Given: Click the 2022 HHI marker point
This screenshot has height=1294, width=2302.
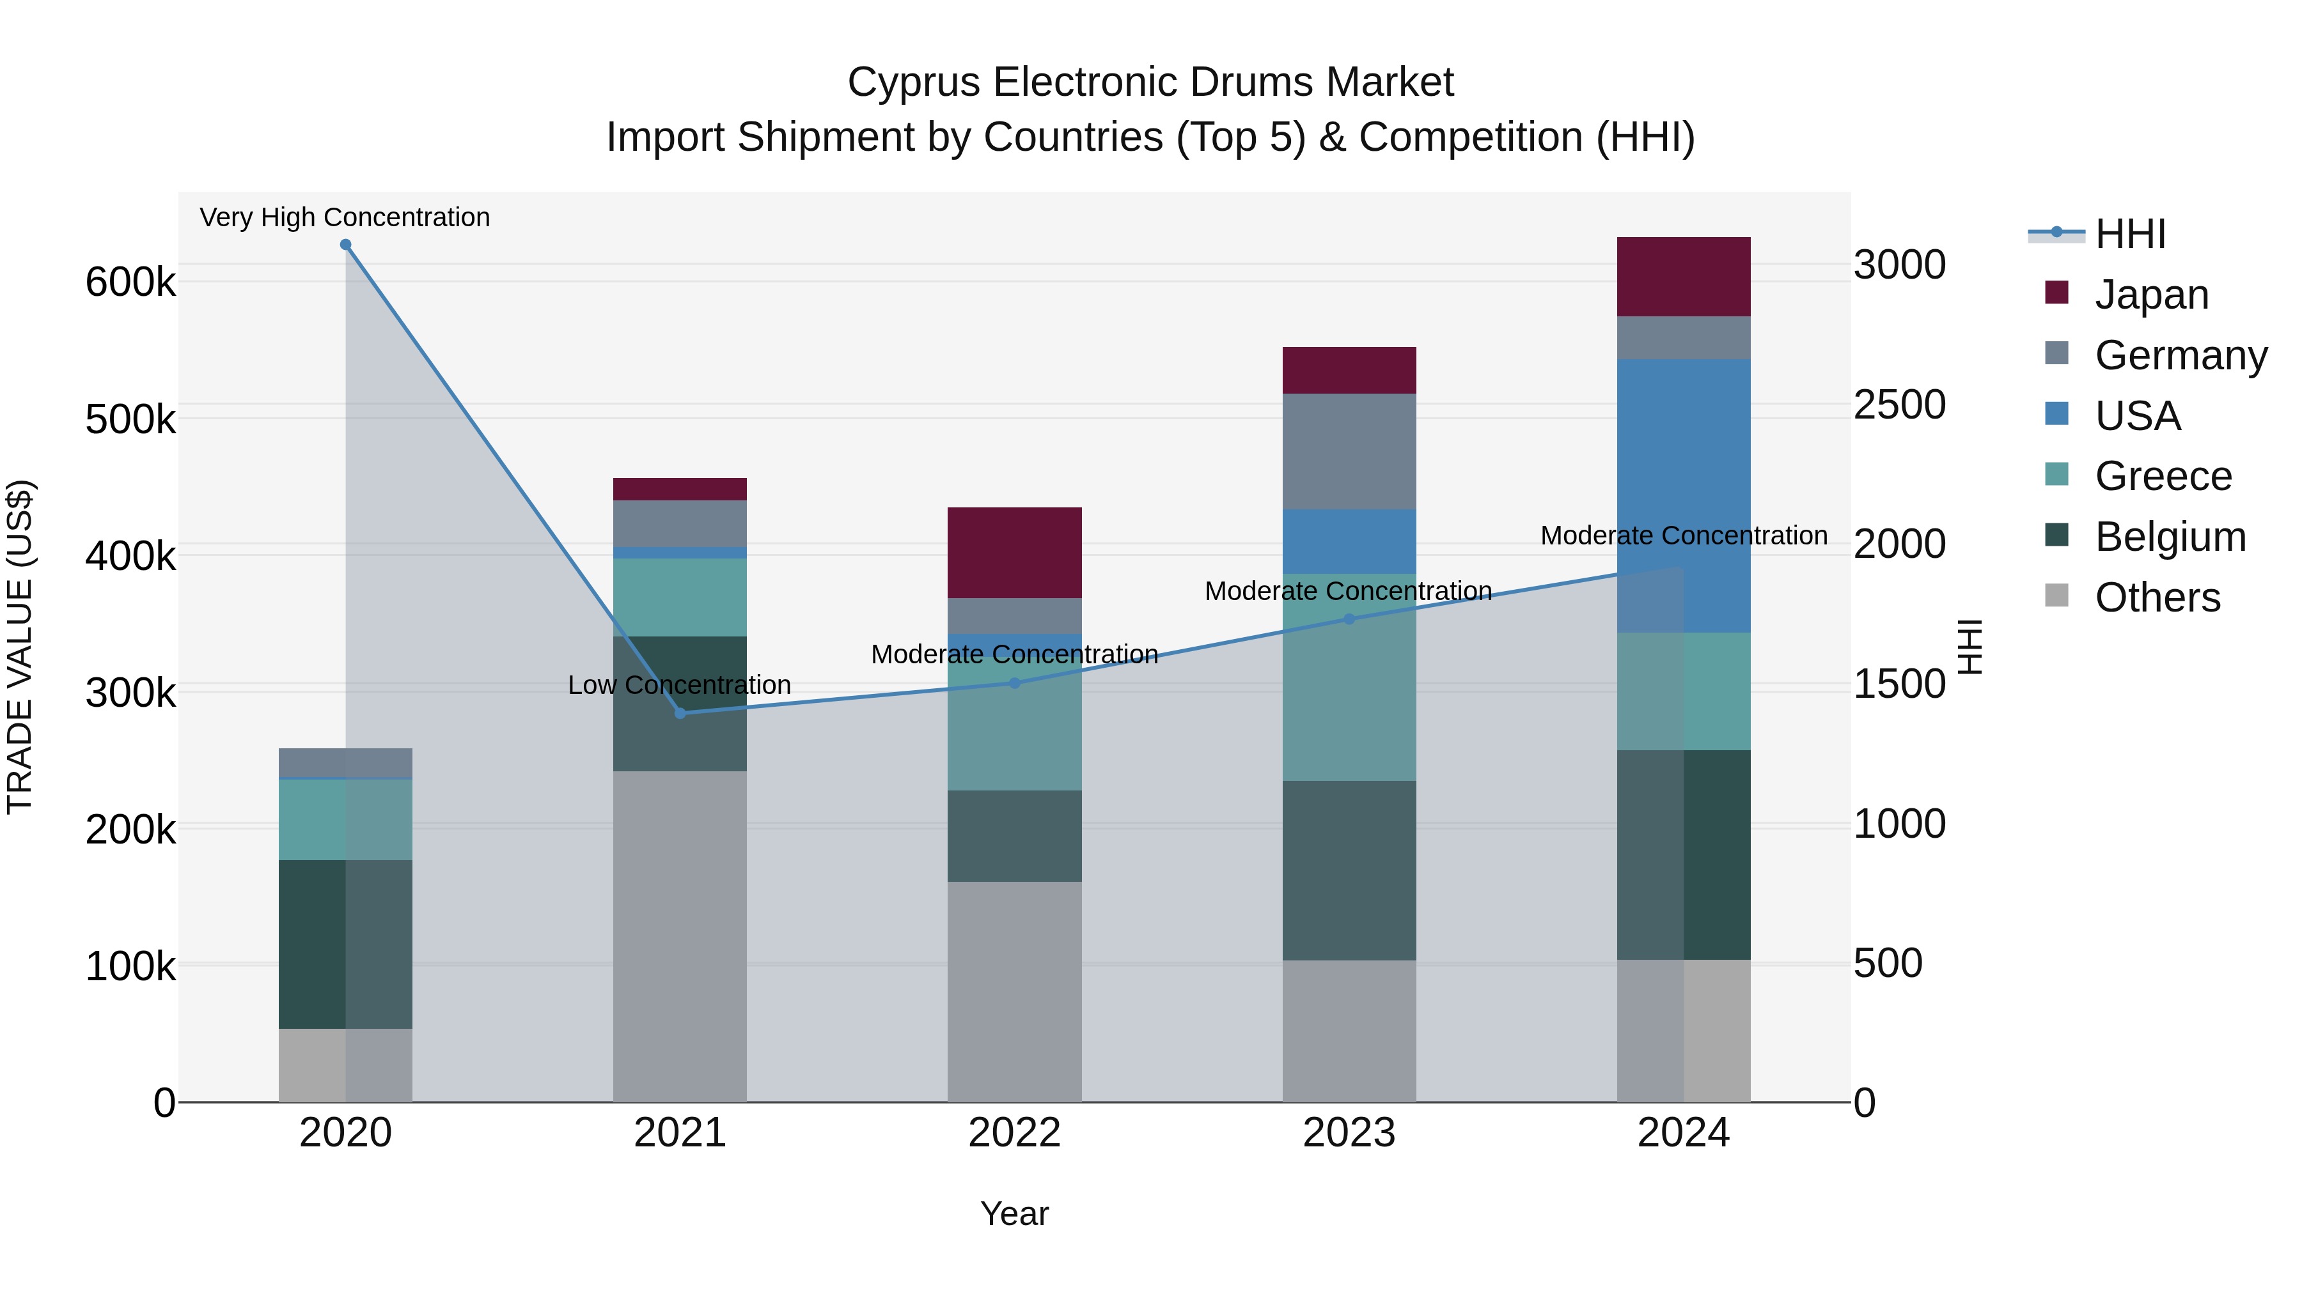Looking at the screenshot, I should (1014, 683).
